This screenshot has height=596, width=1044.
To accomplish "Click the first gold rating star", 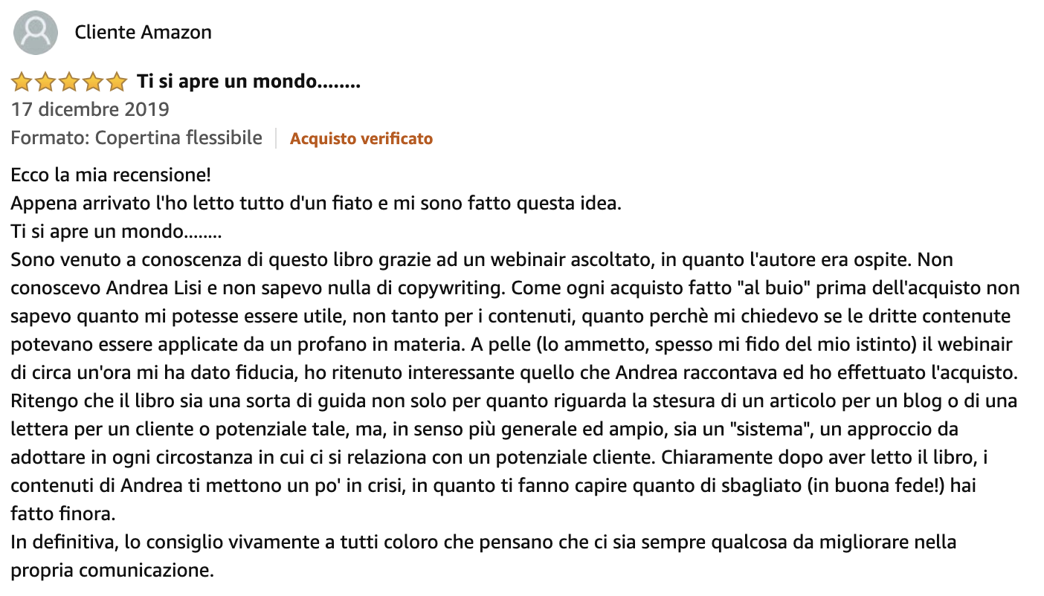I will pos(22,82).
